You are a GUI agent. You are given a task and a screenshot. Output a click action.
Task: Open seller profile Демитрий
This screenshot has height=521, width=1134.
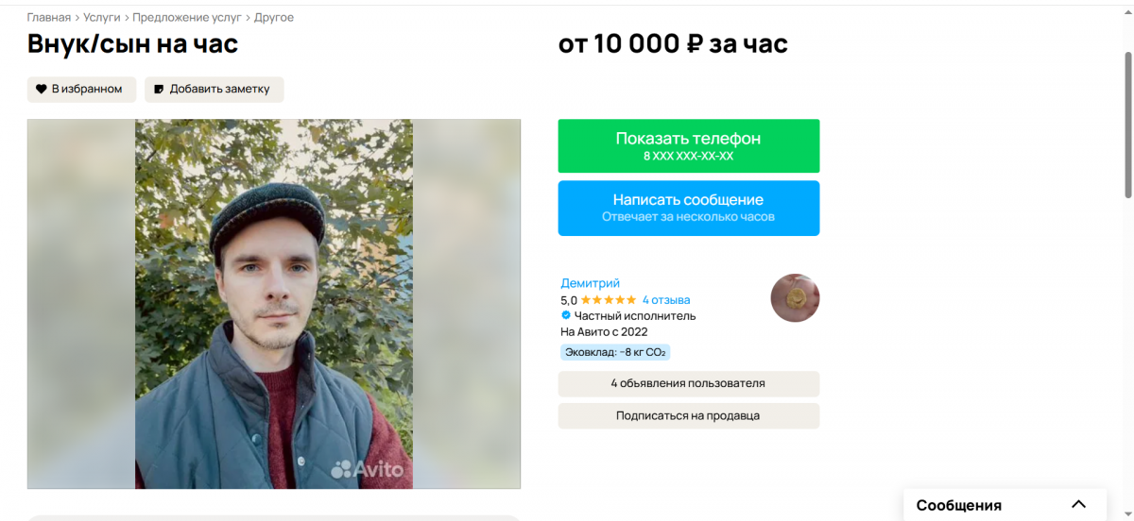tap(591, 283)
